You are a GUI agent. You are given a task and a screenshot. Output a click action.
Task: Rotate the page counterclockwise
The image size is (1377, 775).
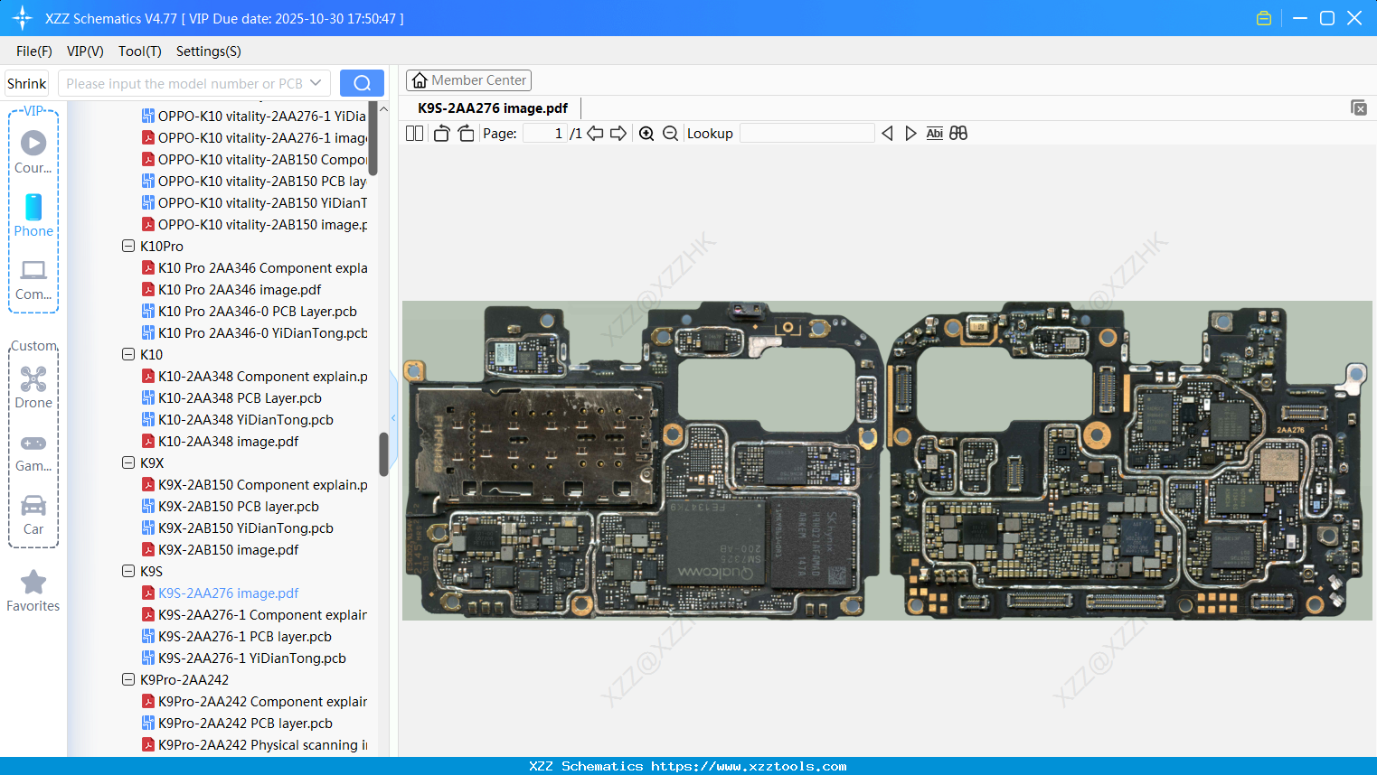tap(441, 134)
